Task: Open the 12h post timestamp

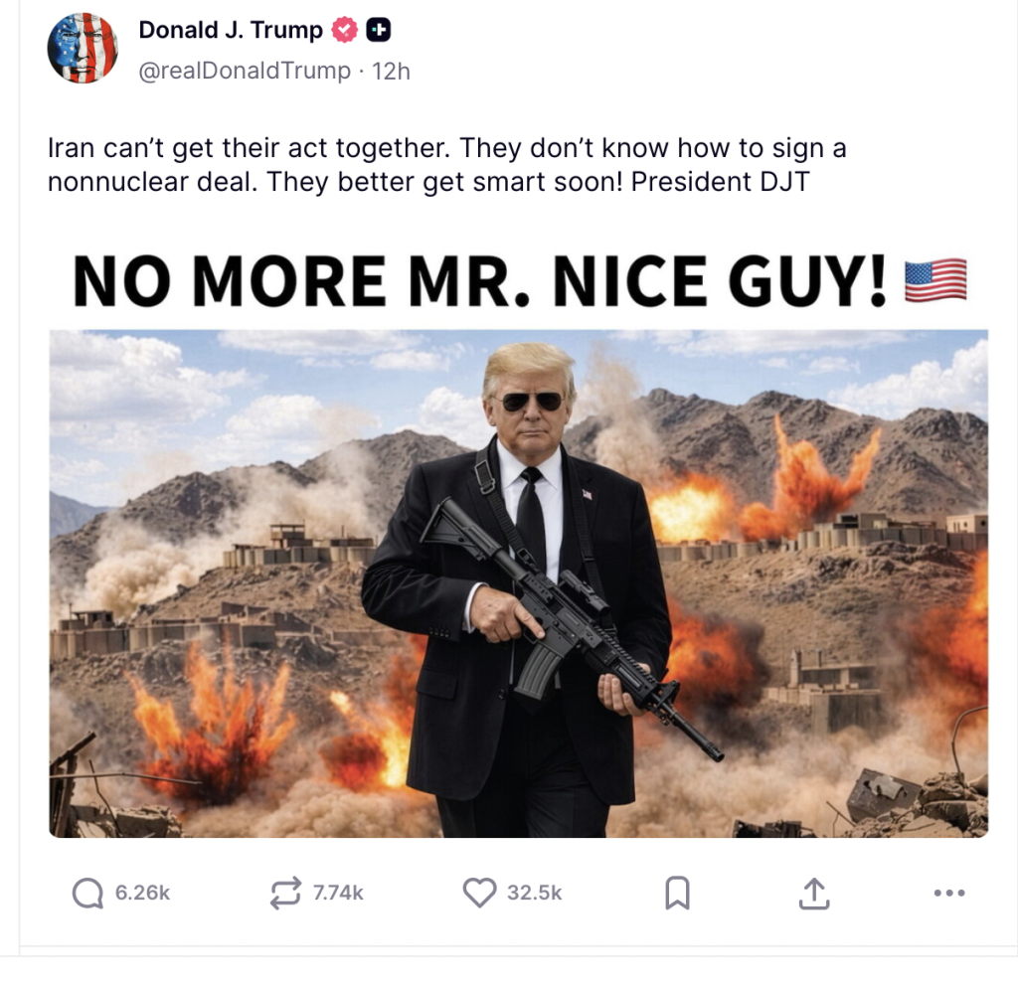Action: [x=391, y=71]
